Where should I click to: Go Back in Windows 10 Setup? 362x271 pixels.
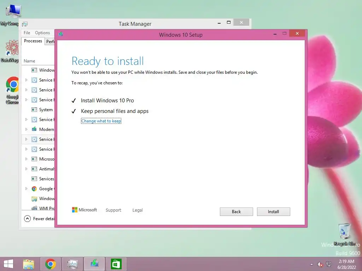[236, 212]
